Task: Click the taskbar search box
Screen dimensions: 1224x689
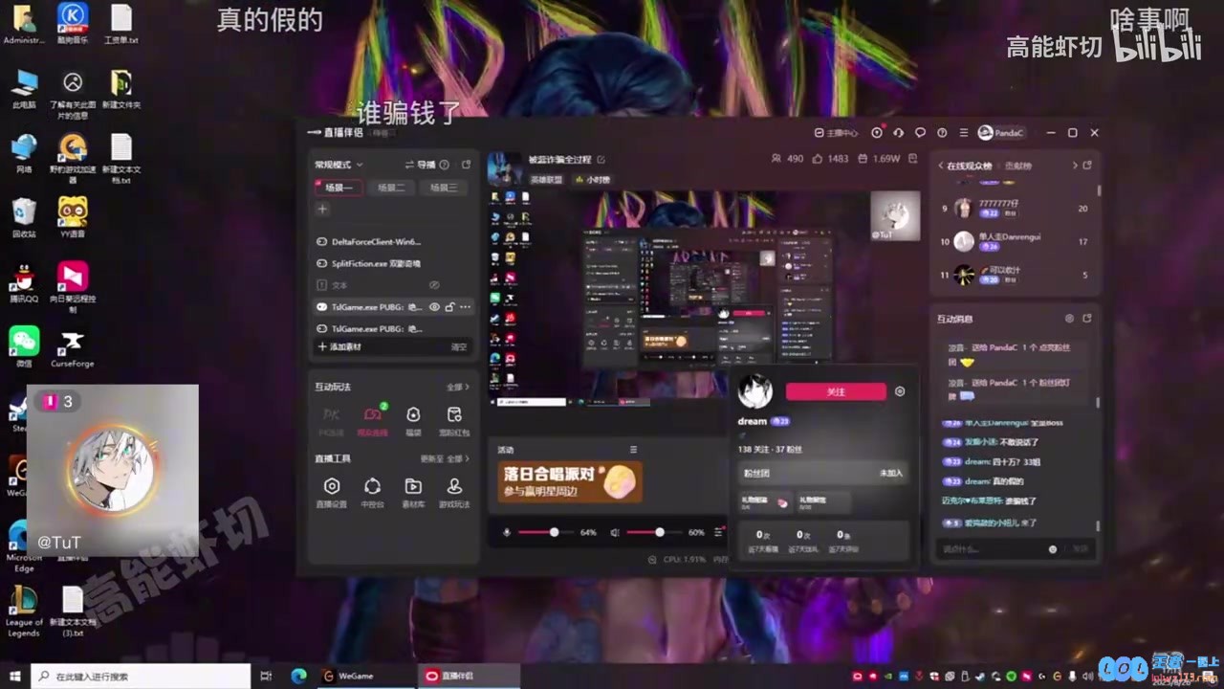Action: pyautogui.click(x=142, y=676)
